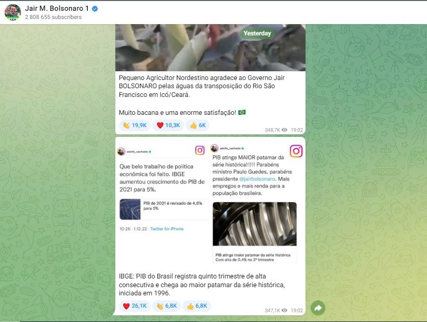Open Jair M. Bolsonaro channel avatar
This screenshot has width=427, height=322.
[x=12, y=12]
